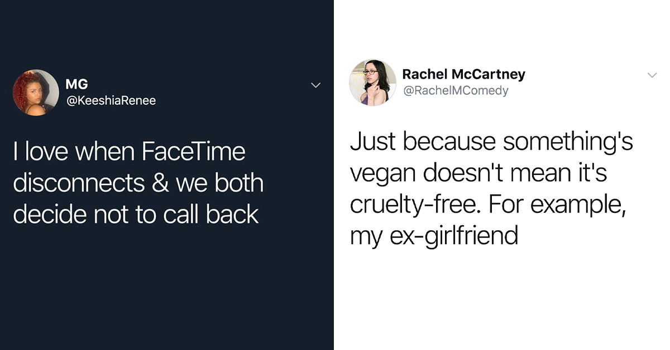
Task: Open MG's red-haired profile avatar
Action: pos(36,93)
